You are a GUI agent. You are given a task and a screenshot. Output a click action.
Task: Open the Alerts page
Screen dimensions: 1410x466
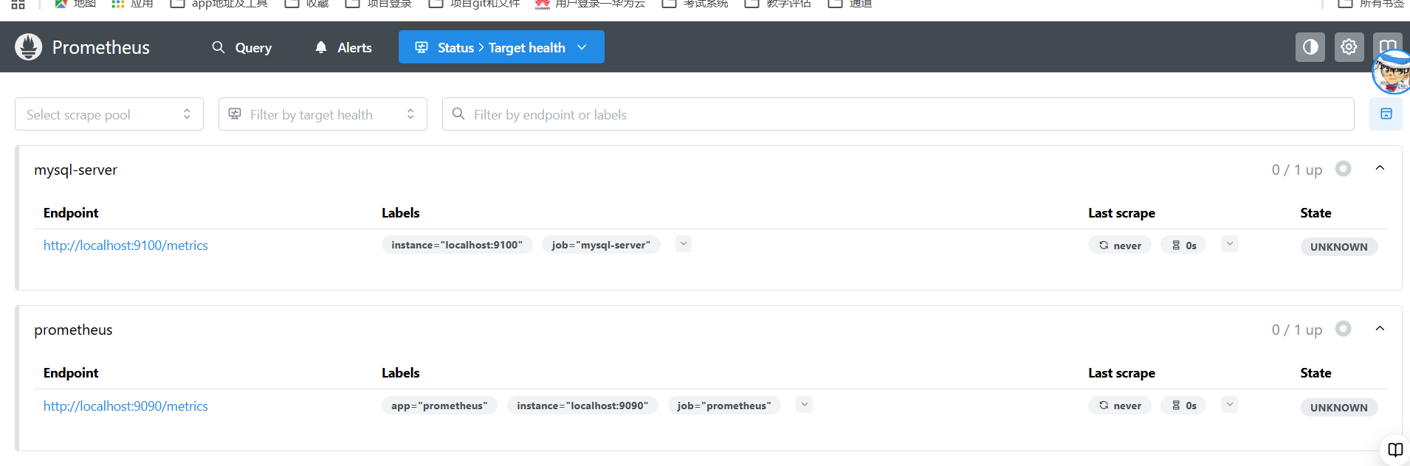click(343, 47)
